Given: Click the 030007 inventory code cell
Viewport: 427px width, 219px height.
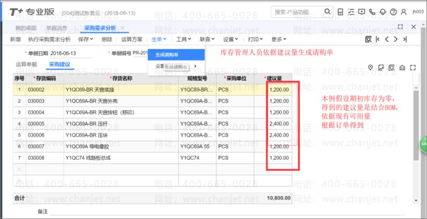Looking at the screenshot, I should tap(45, 147).
